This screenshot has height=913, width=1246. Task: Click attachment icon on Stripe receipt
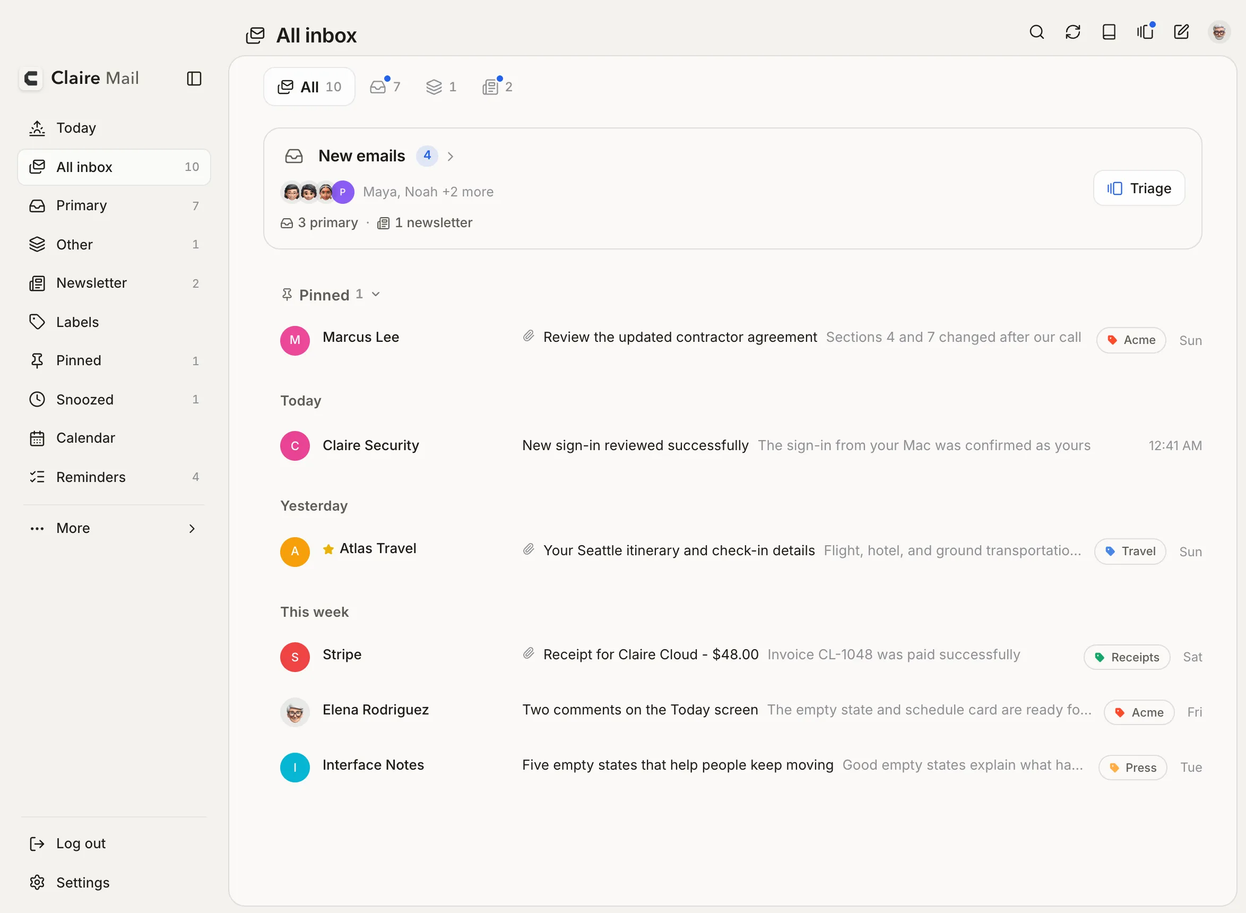click(x=529, y=654)
